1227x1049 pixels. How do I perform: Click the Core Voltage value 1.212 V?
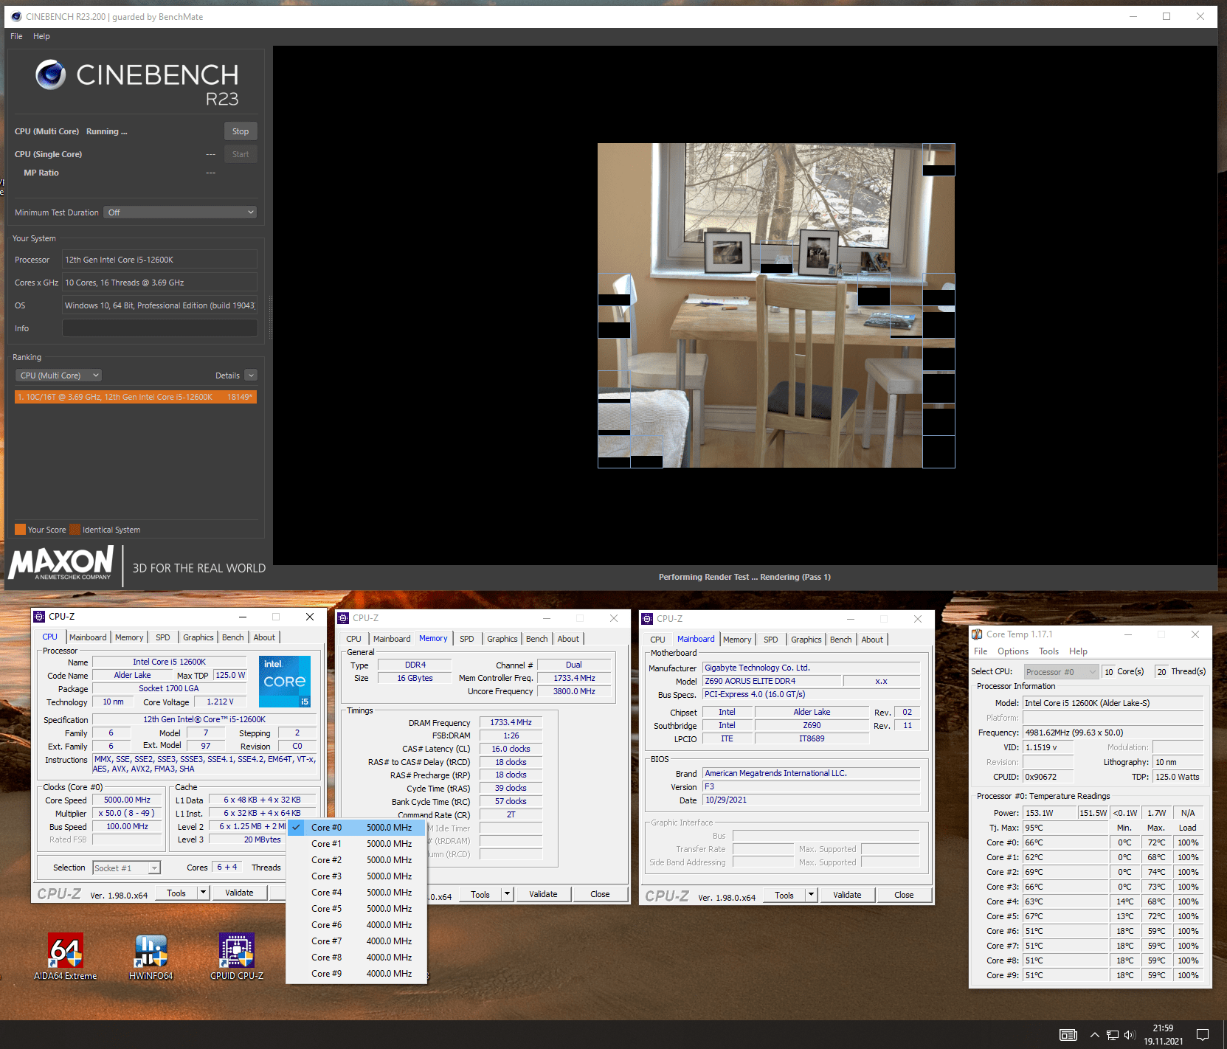(220, 702)
